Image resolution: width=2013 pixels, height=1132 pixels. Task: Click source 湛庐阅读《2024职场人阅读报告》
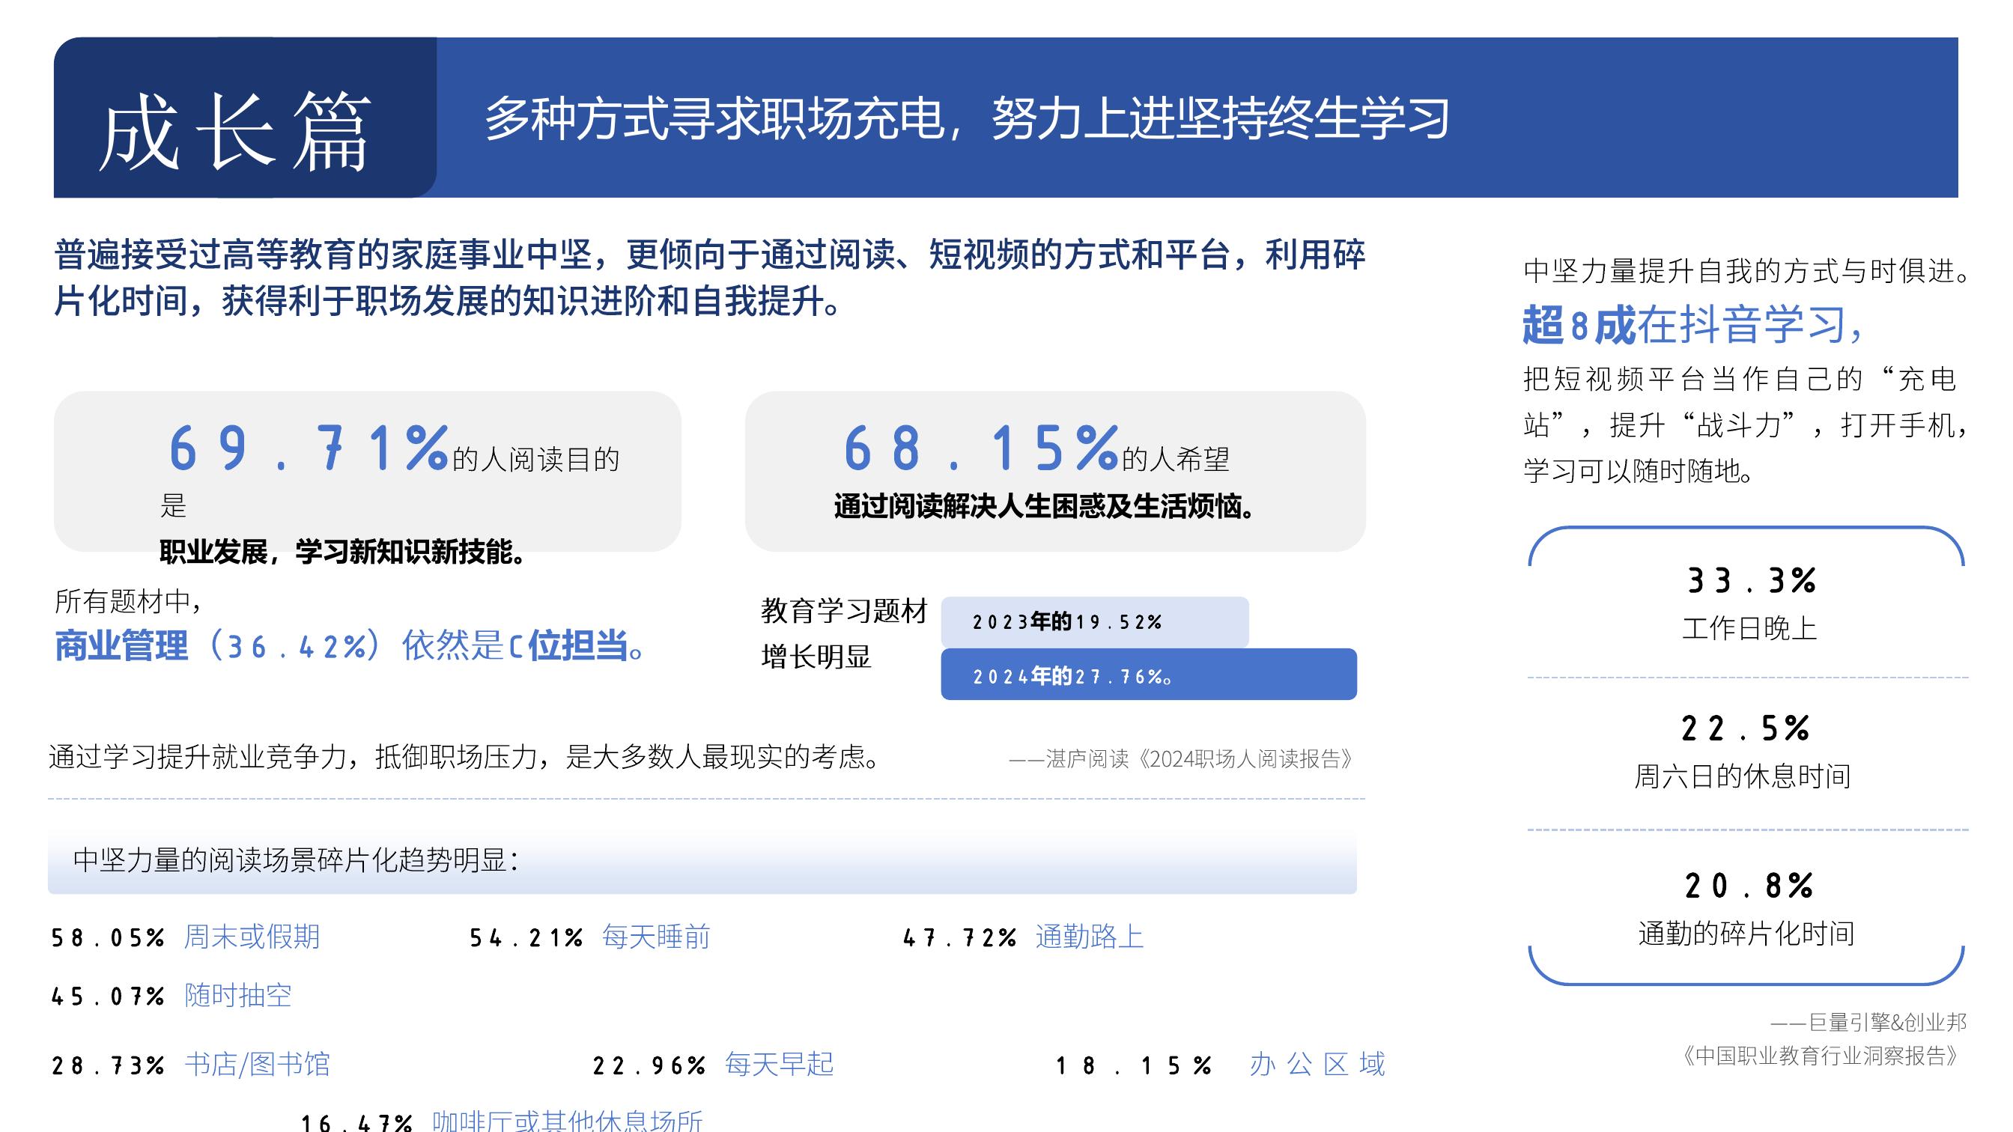[x=1181, y=758]
